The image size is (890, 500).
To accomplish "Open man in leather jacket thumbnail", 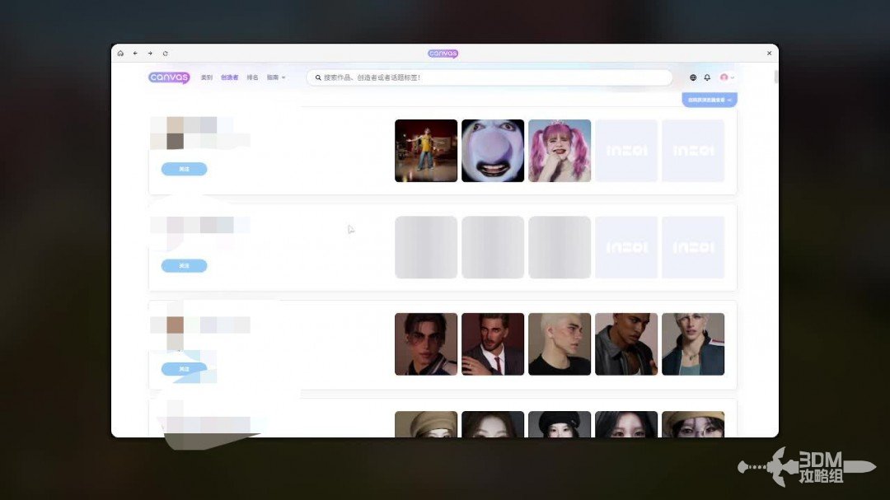I will 626,344.
